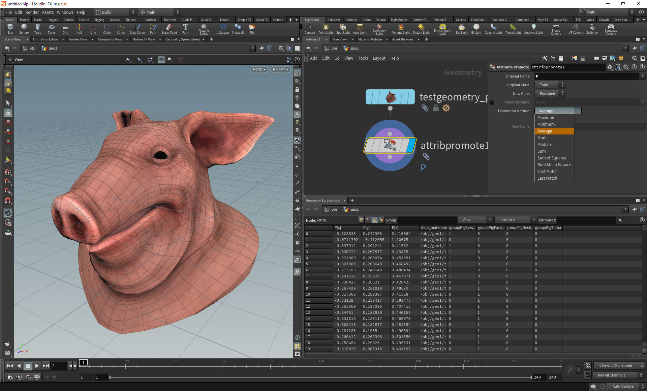Image resolution: width=647 pixels, height=391 pixels.
Task: Add an Environment Light
Action: [x=442, y=29]
